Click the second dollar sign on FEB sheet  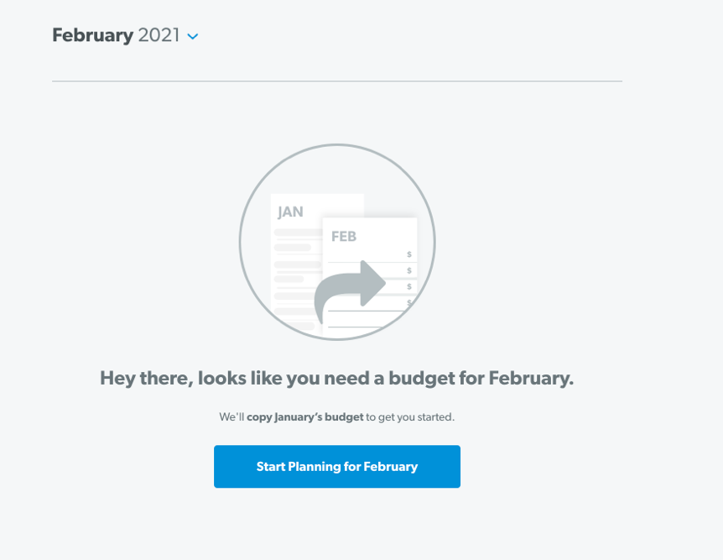tap(409, 270)
